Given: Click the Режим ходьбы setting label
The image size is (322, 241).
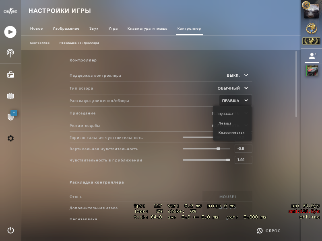Looking at the screenshot, I should (85, 126).
